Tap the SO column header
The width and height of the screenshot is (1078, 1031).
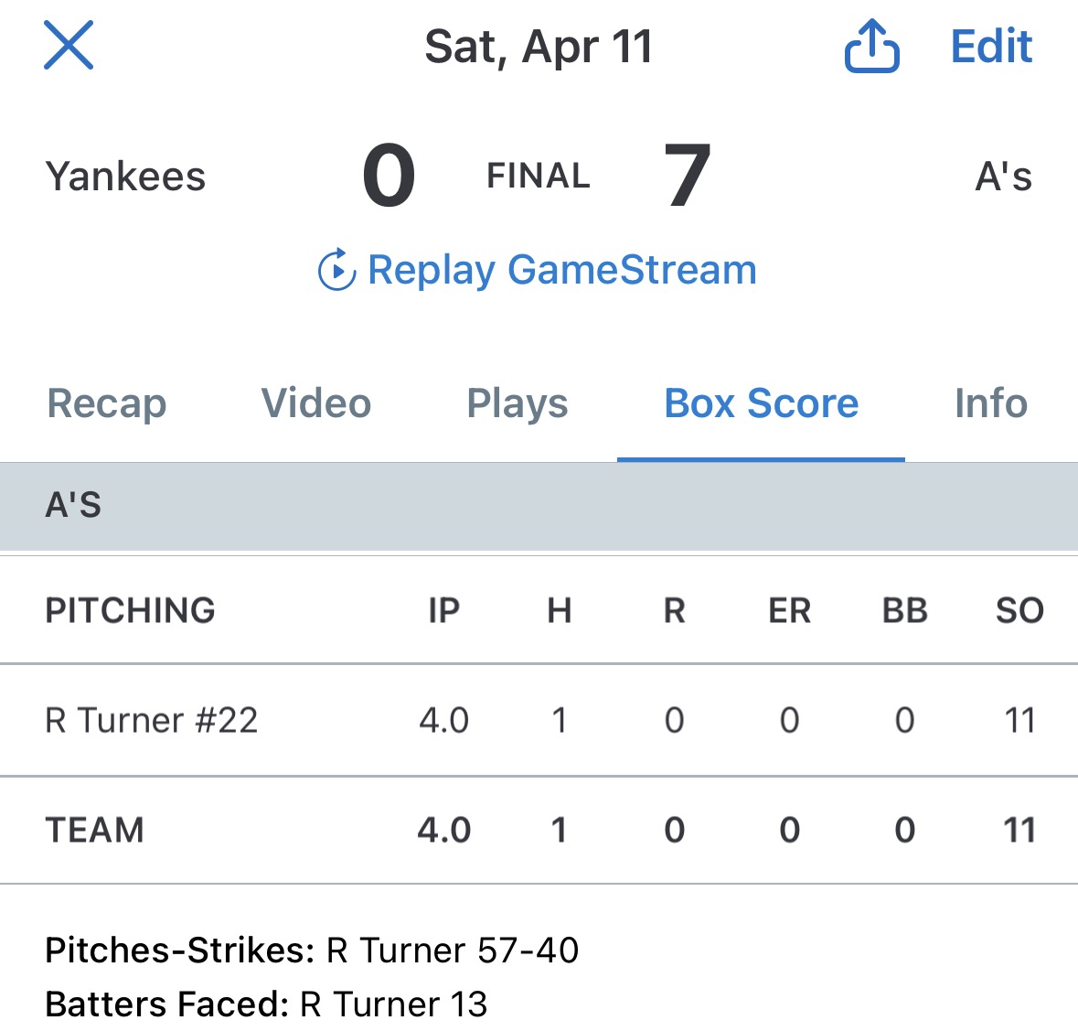(1019, 611)
